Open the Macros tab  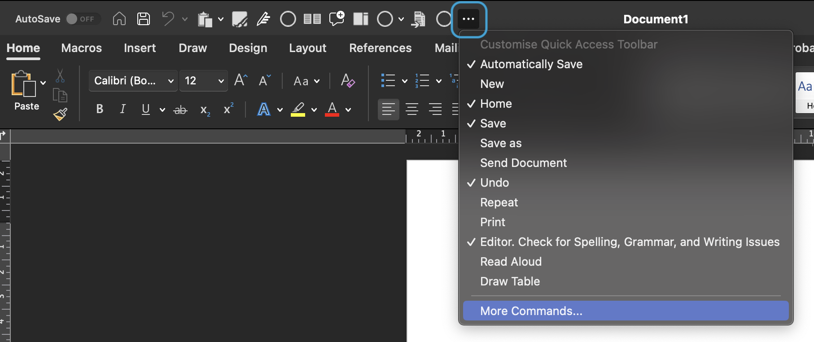coord(82,48)
